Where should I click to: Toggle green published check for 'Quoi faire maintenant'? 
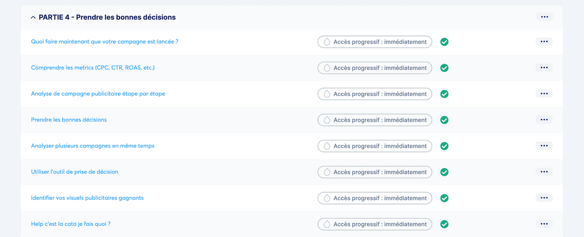click(444, 42)
